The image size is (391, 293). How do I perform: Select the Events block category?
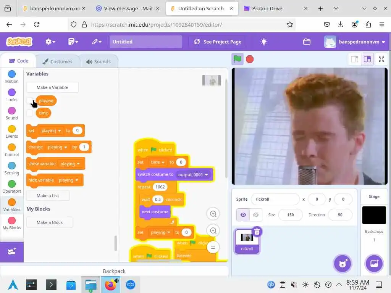(12, 132)
